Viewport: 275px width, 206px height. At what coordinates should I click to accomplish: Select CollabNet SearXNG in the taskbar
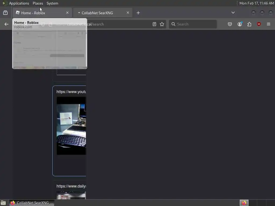pyautogui.click(x=32, y=203)
